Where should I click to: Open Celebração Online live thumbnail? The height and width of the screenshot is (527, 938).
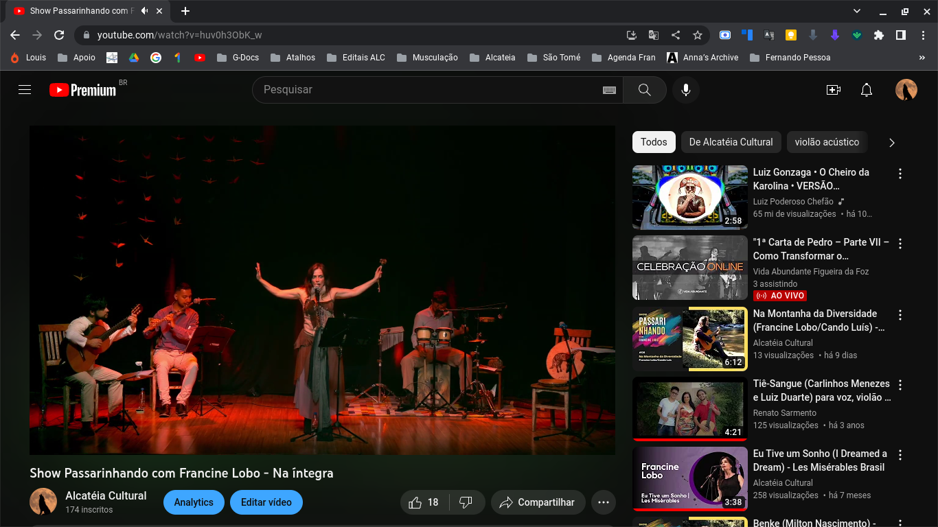coord(690,268)
